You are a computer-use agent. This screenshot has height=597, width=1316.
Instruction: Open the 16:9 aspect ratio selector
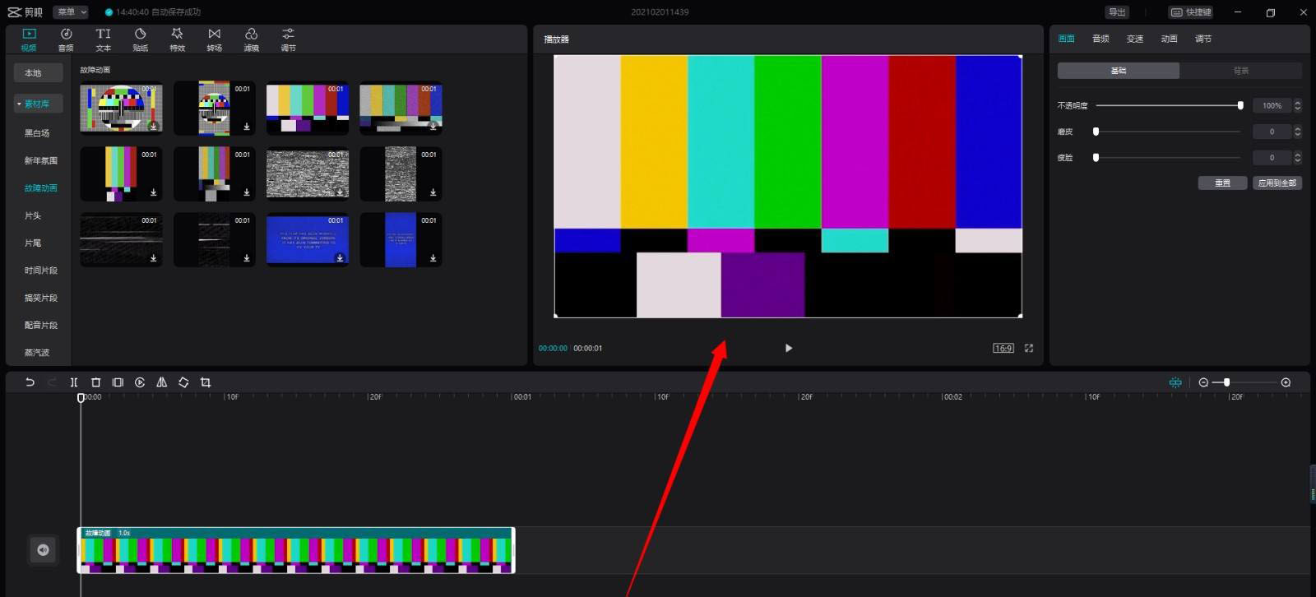(x=1003, y=349)
